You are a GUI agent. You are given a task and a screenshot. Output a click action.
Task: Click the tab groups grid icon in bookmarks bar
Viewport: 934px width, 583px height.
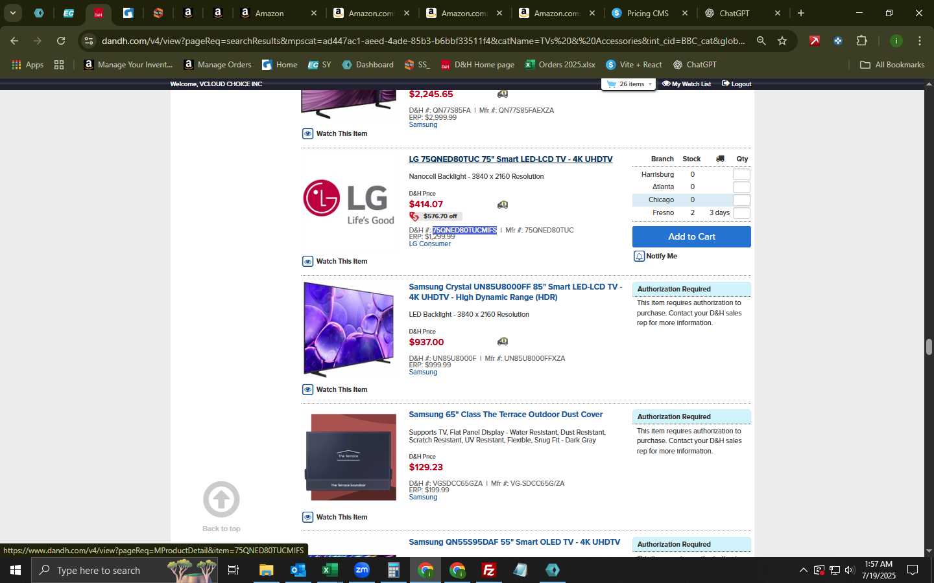[x=59, y=65]
